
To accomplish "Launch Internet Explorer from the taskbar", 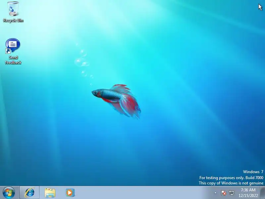I will (29, 193).
